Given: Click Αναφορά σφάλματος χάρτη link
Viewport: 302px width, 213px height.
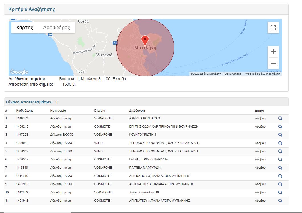Looking at the screenshot, I should point(262,74).
